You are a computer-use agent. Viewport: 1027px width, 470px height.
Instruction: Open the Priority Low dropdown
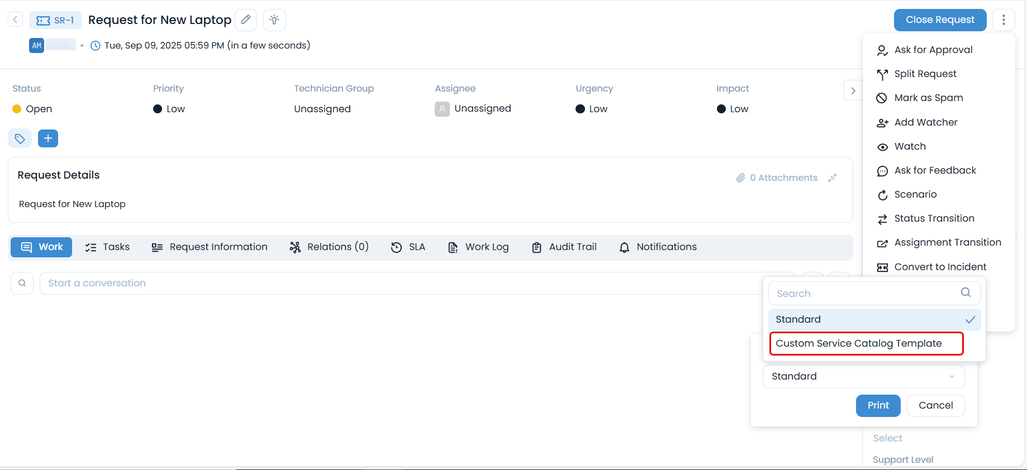(x=175, y=109)
